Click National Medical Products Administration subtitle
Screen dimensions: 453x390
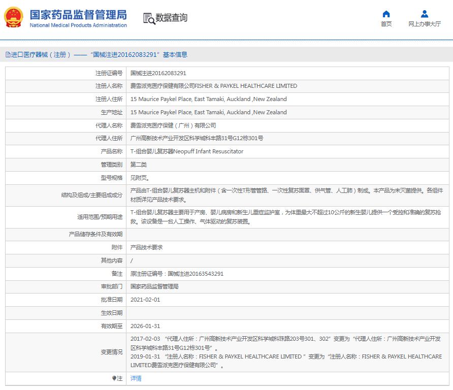pos(78,25)
